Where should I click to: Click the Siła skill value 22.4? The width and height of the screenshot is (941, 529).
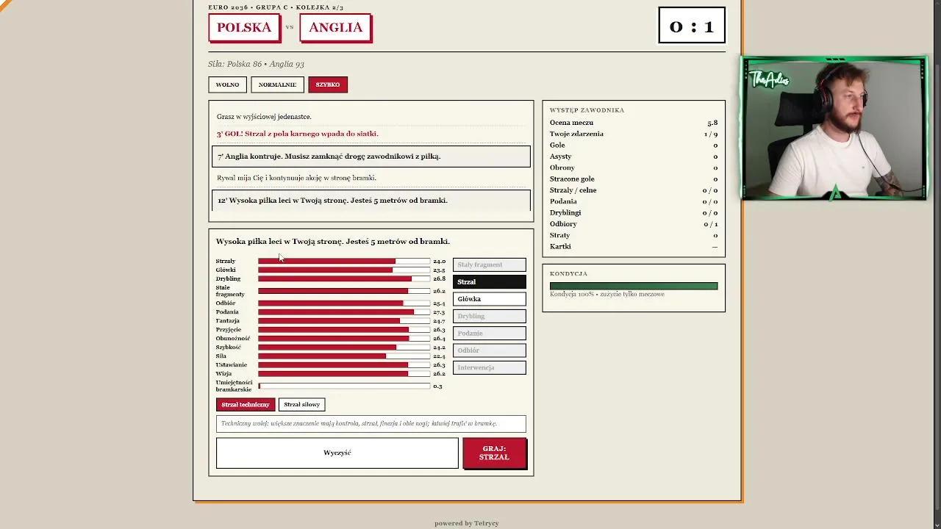[439, 356]
